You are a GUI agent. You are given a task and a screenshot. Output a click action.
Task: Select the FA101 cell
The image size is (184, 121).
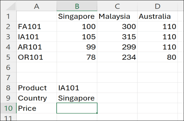click(36, 26)
